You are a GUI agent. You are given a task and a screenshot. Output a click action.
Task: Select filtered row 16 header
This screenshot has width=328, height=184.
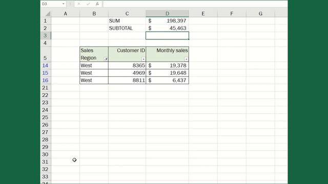pos(46,80)
